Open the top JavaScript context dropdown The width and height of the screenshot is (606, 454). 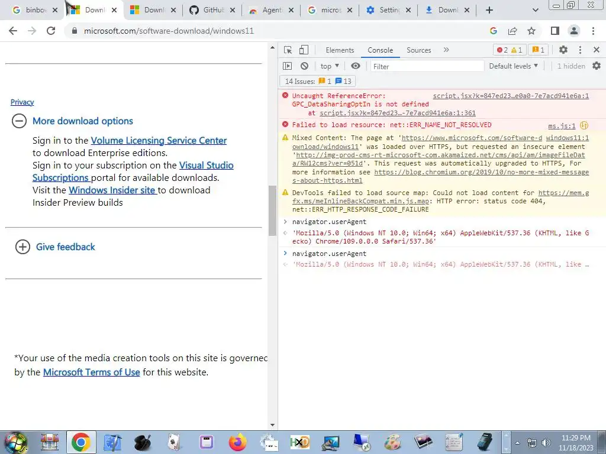point(330,66)
